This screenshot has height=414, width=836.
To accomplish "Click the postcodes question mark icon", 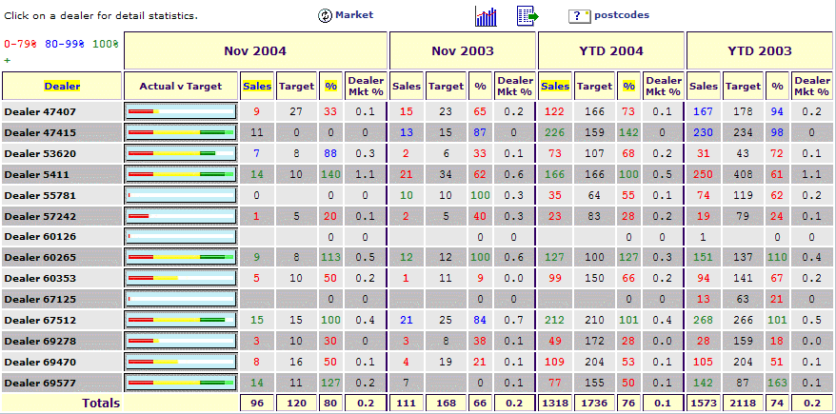I will point(579,16).
